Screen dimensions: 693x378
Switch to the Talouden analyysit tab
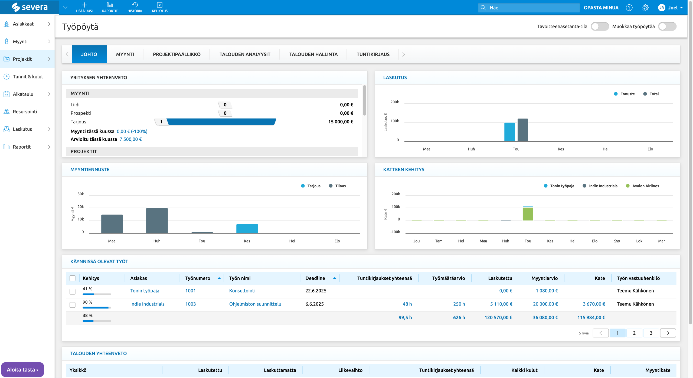245,54
